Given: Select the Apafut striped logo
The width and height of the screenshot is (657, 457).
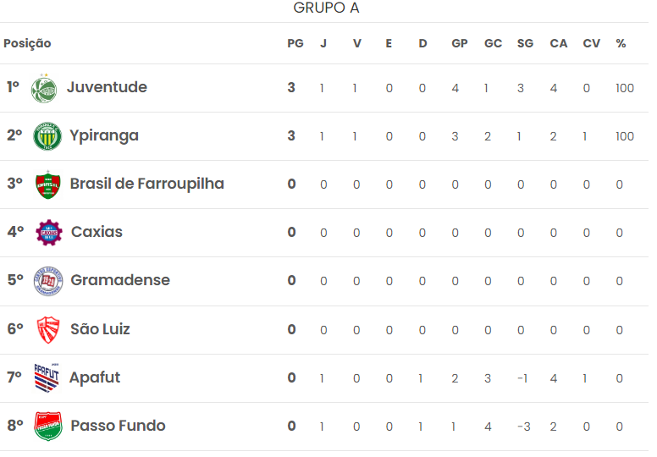Looking at the screenshot, I should [x=47, y=377].
